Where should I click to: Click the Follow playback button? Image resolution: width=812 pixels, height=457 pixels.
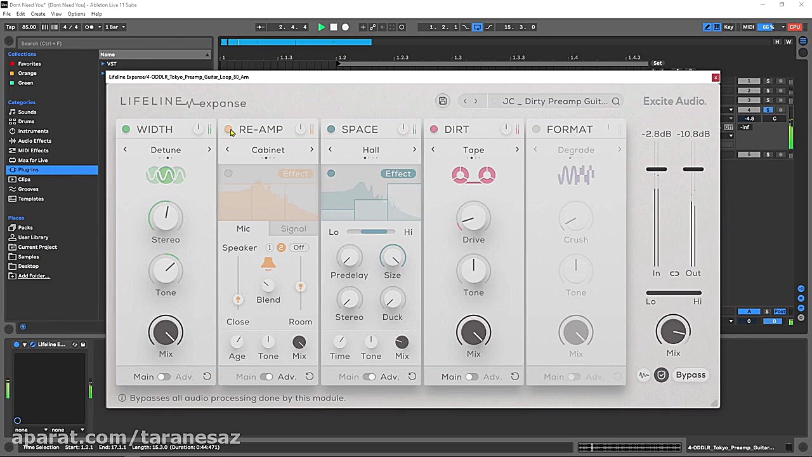pos(260,27)
